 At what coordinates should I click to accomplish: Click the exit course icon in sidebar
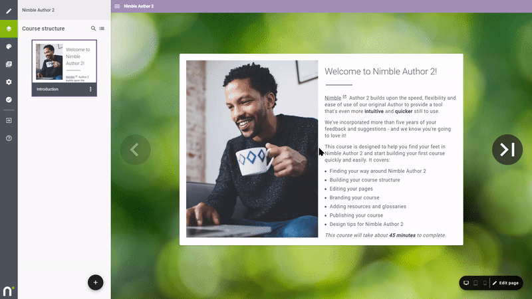tap(9, 120)
